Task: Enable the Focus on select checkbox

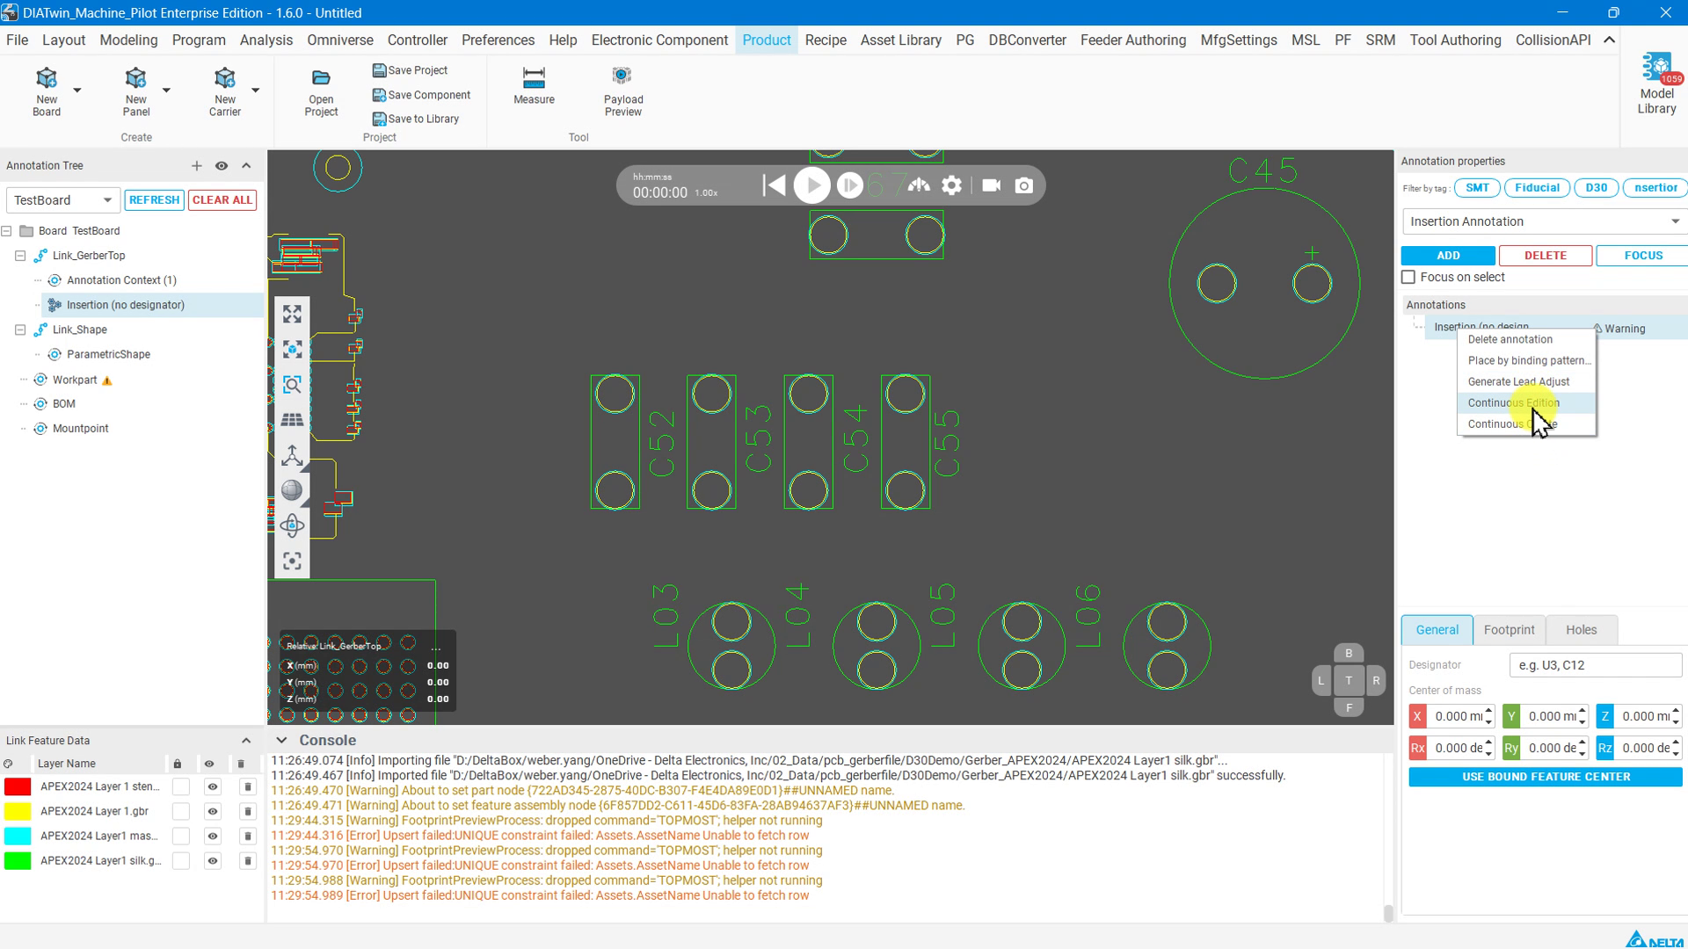Action: [x=1408, y=277]
